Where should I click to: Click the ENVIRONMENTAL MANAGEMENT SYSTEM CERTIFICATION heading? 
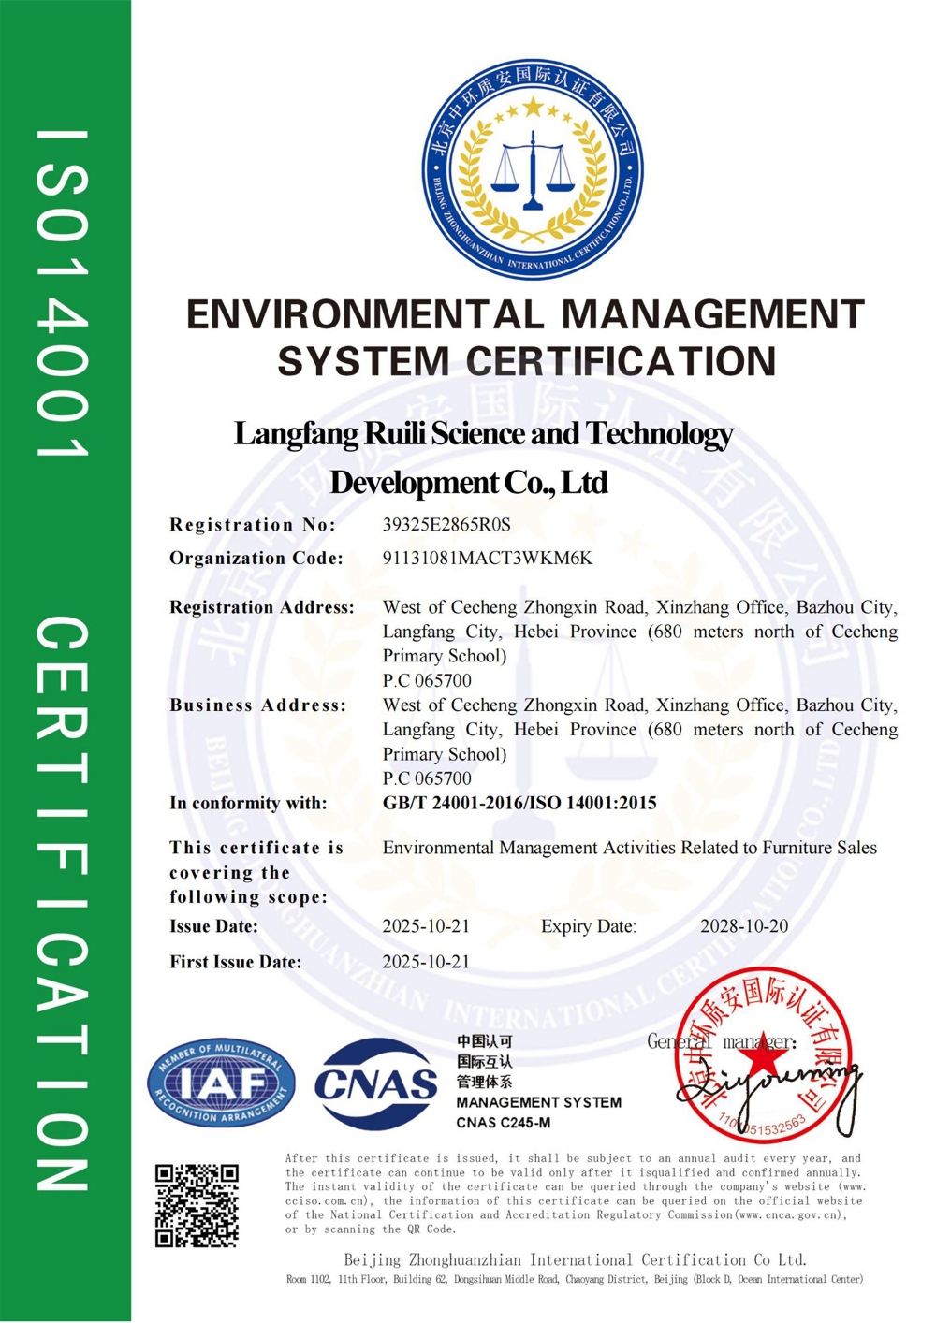(525, 338)
